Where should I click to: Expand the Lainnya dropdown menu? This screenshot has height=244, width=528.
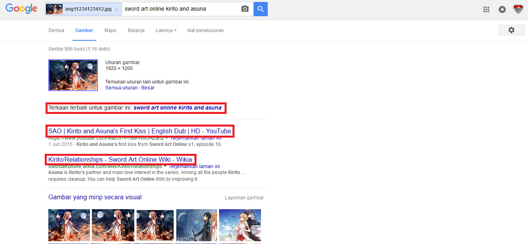[166, 30]
